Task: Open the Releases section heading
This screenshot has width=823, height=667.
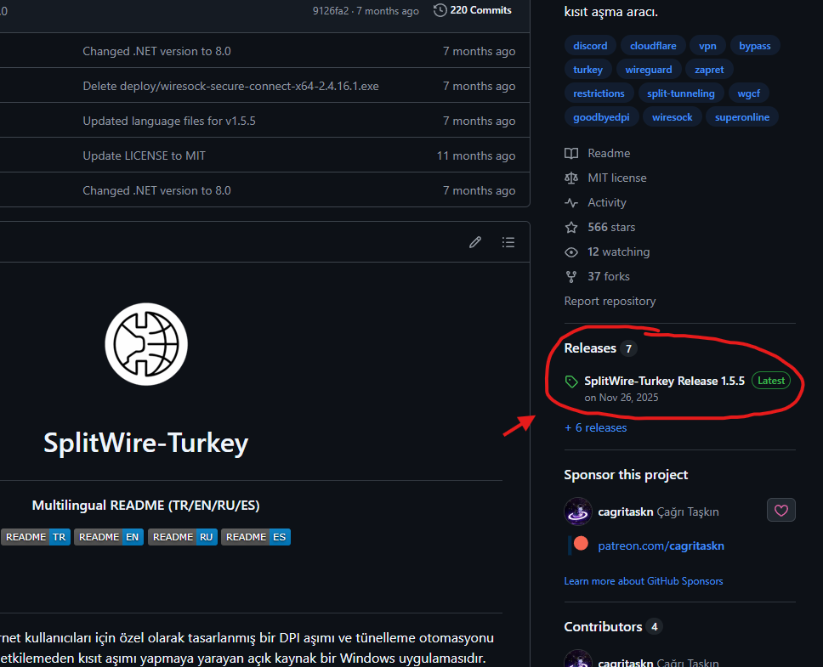Action: 590,348
